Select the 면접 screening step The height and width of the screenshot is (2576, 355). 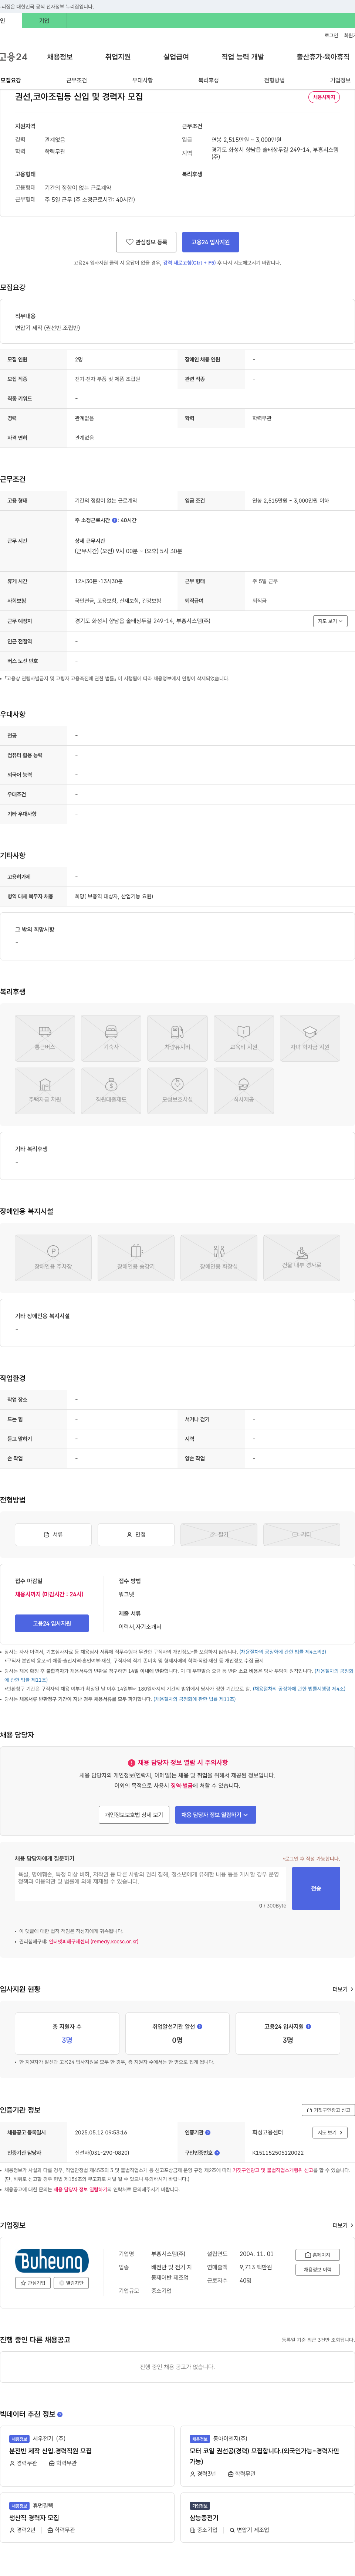[136, 1534]
